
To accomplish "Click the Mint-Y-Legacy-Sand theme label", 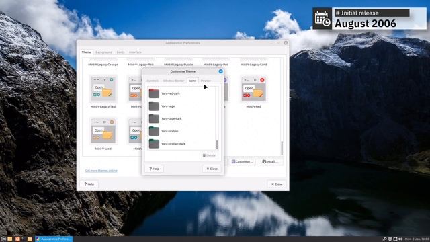I will tap(253, 65).
